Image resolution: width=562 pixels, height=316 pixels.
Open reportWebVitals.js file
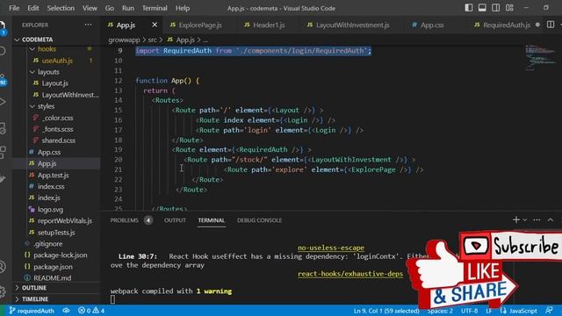click(x=64, y=220)
